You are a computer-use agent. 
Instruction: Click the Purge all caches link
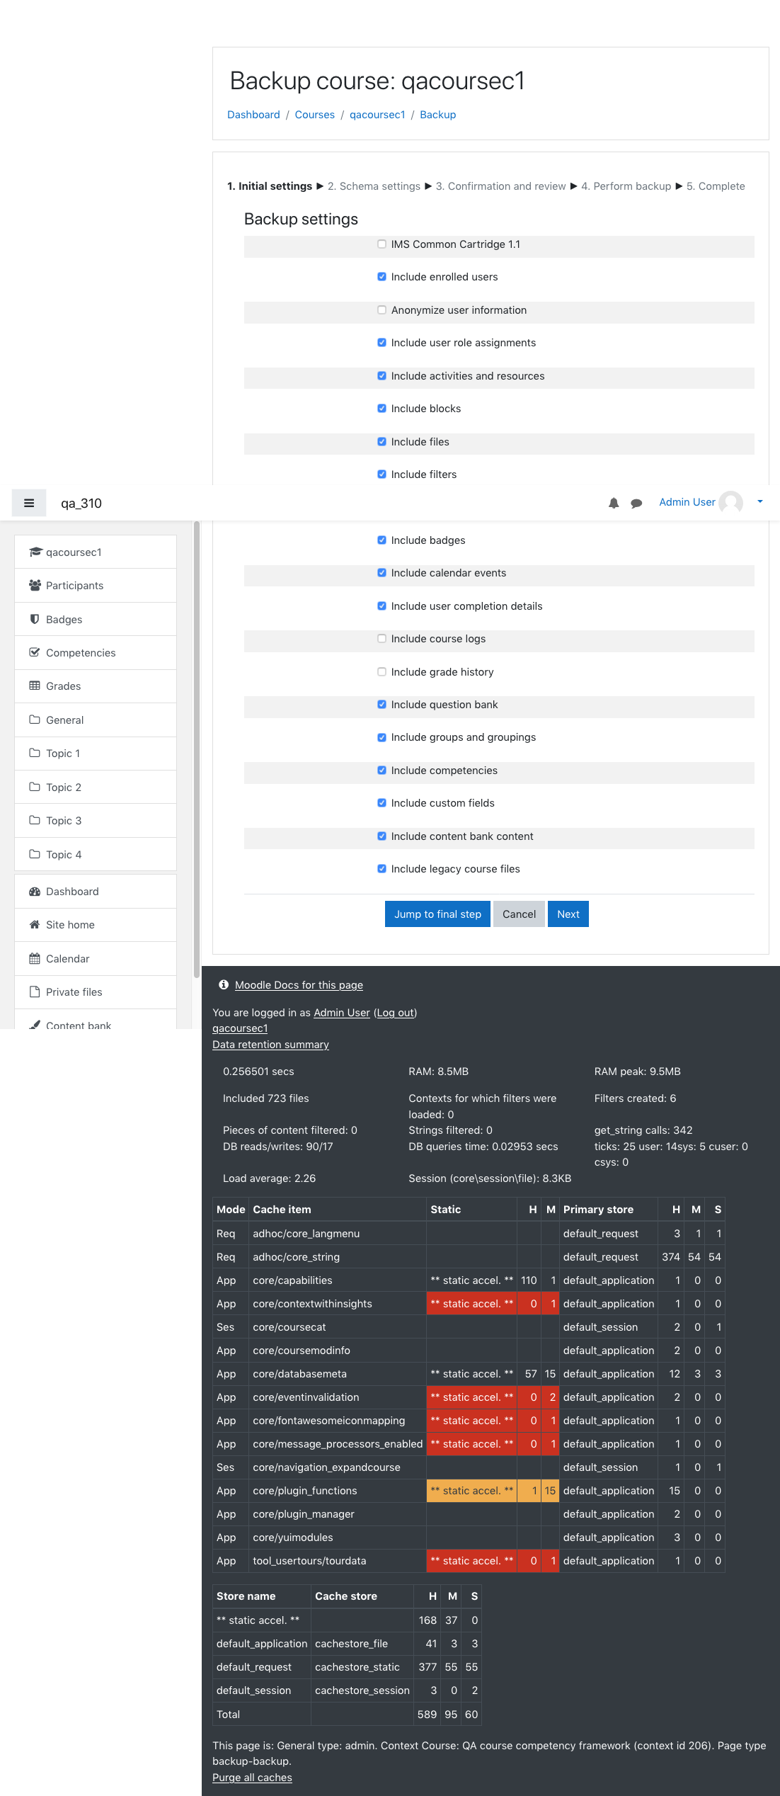coord(252,1778)
